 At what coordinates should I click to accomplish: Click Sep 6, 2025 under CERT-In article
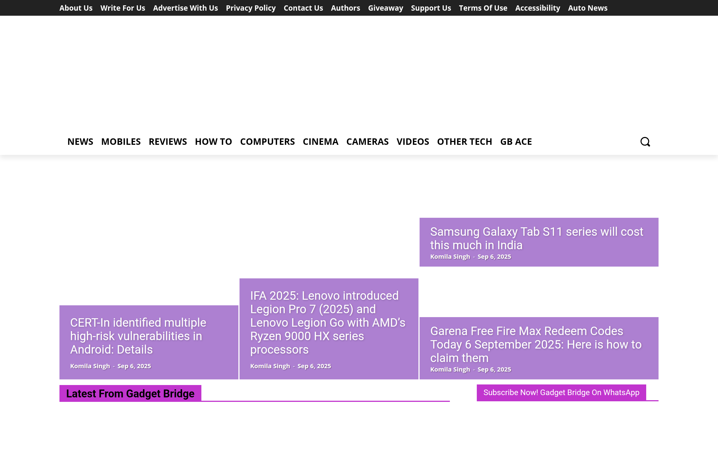coord(134,366)
